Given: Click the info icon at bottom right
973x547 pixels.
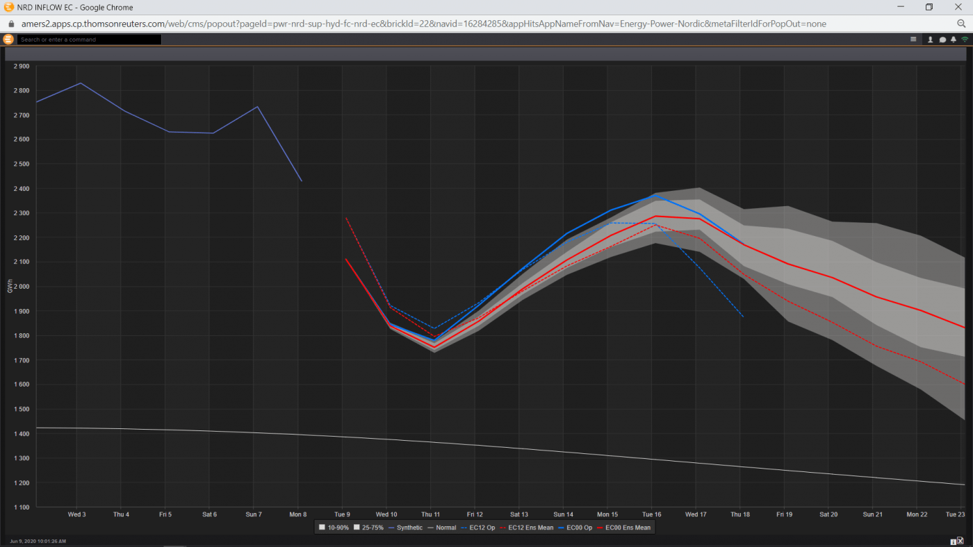Looking at the screenshot, I should click(953, 541).
